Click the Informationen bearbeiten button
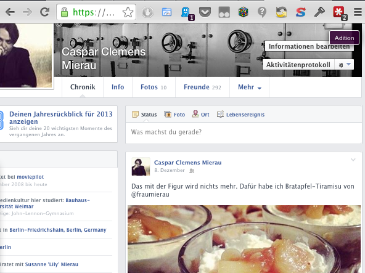The width and height of the screenshot is (365, 273). [309, 46]
